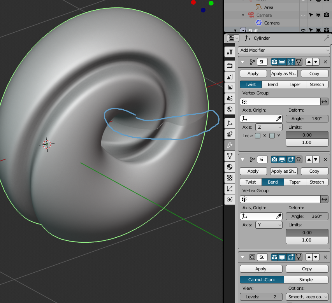
Task: Click the 180° Angle slider
Action: click(307, 119)
